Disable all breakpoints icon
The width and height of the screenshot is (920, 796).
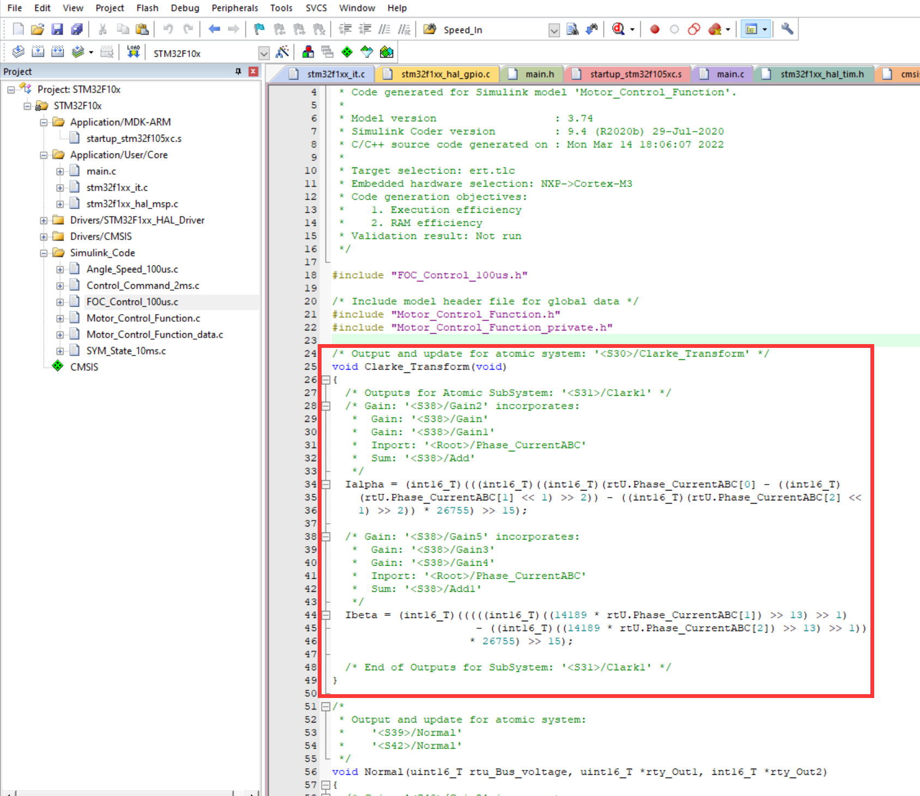click(x=694, y=29)
